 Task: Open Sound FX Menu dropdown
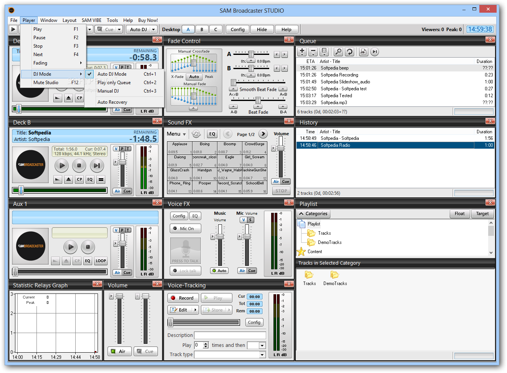pyautogui.click(x=176, y=134)
